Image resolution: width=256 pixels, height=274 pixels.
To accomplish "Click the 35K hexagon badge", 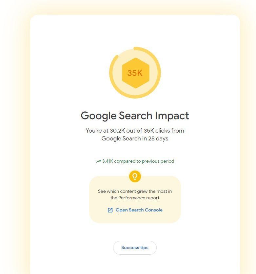I will tap(135, 73).
